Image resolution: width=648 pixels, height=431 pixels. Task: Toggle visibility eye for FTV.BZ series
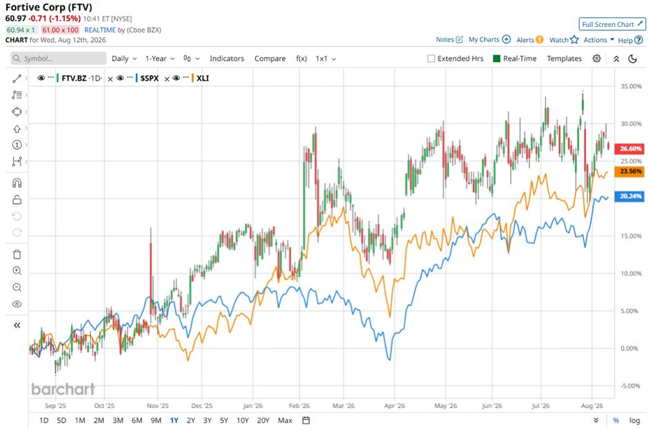pyautogui.click(x=41, y=78)
